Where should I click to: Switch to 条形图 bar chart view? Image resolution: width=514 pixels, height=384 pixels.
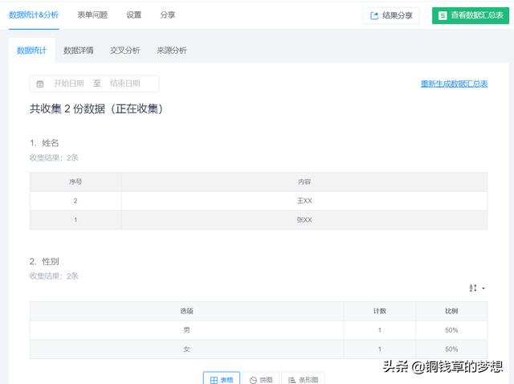click(304, 379)
